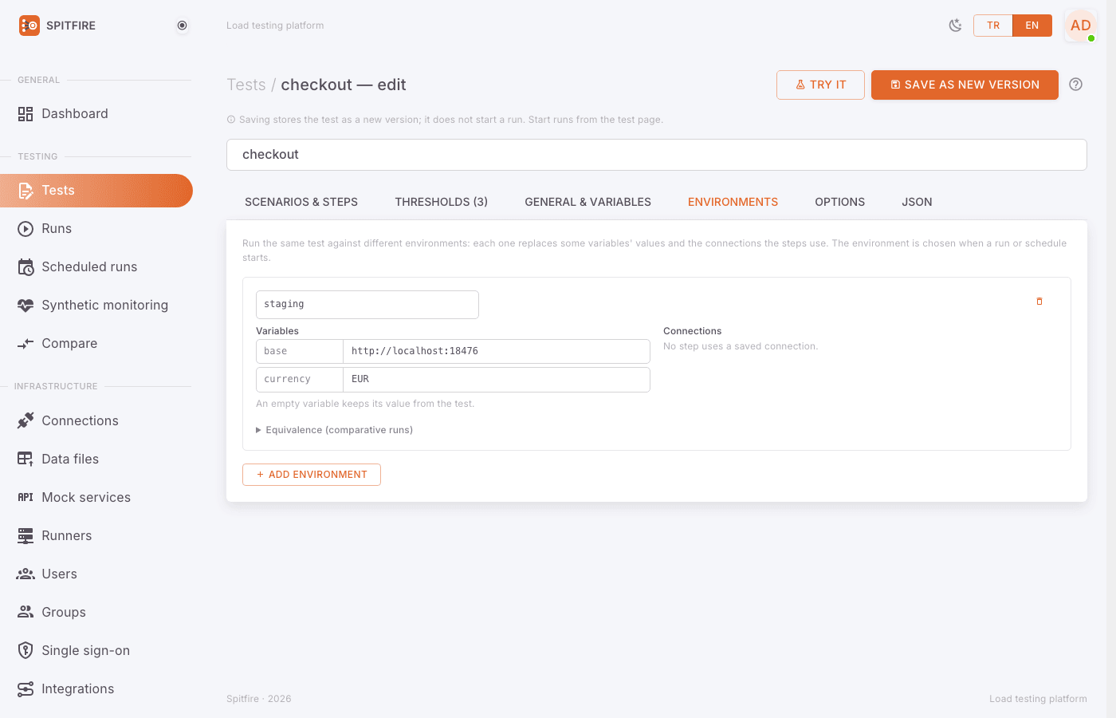Click the Spitfire logo icon
The height and width of the screenshot is (718, 1116).
pyautogui.click(x=29, y=26)
